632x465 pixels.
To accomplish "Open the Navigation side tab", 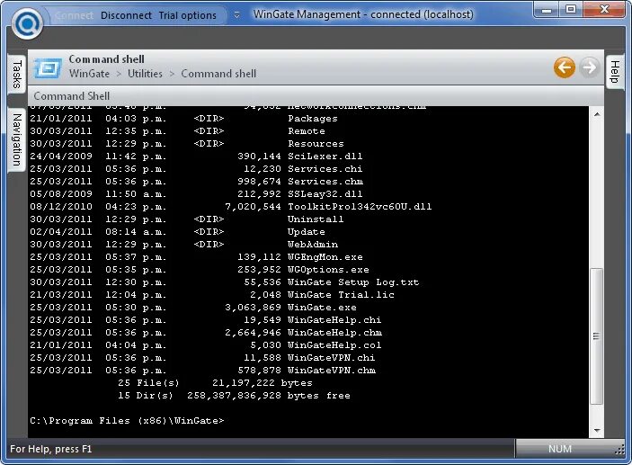I will pyautogui.click(x=17, y=139).
